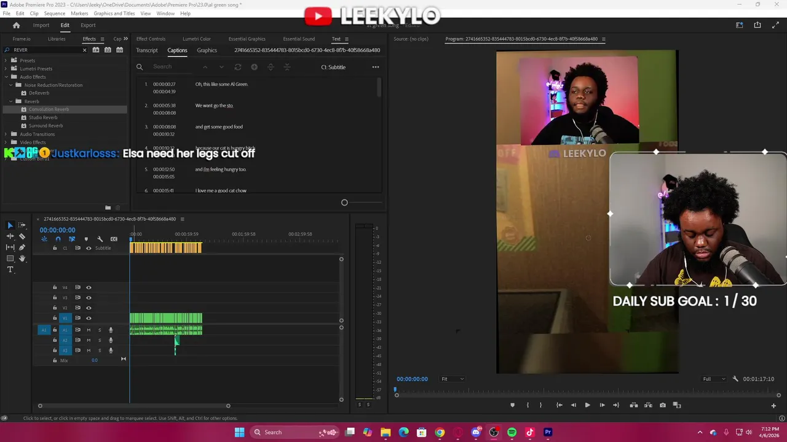The height and width of the screenshot is (442, 787).
Task: Select the Pen tool
Action: click(22, 247)
